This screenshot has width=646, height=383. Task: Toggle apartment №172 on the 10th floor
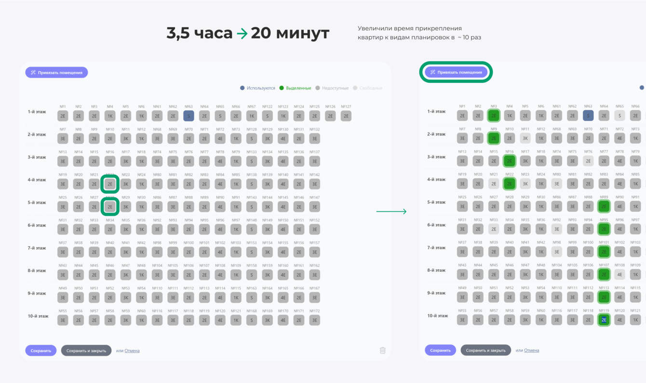point(314,320)
